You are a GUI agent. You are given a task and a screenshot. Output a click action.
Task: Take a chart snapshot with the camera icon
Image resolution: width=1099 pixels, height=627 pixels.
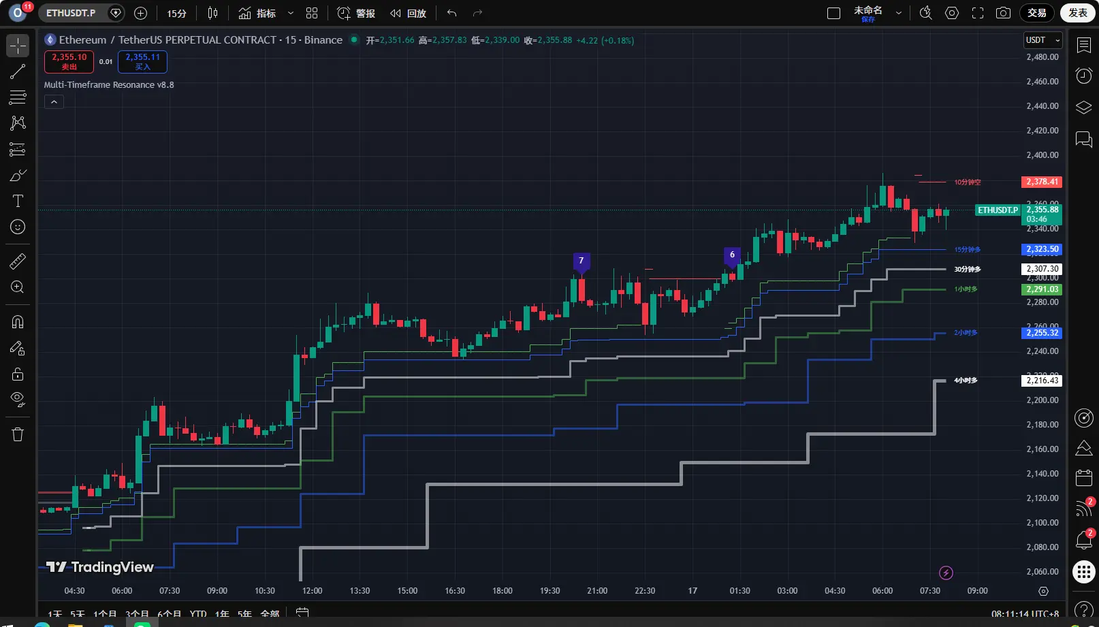[x=1003, y=13]
